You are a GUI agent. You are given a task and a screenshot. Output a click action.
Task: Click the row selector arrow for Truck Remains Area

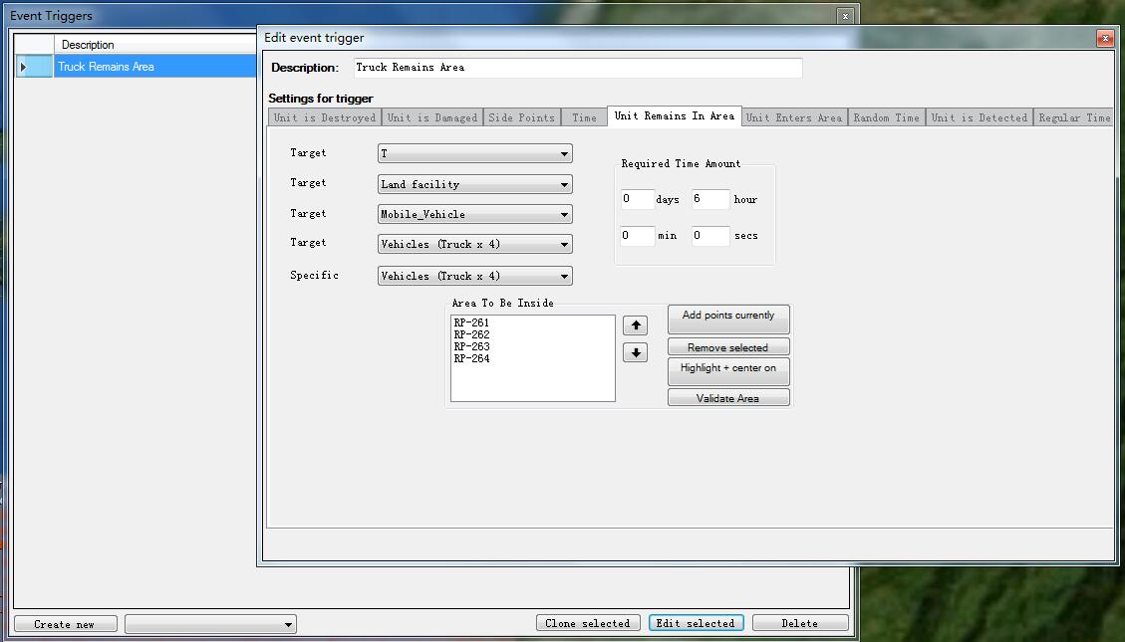pyautogui.click(x=33, y=67)
